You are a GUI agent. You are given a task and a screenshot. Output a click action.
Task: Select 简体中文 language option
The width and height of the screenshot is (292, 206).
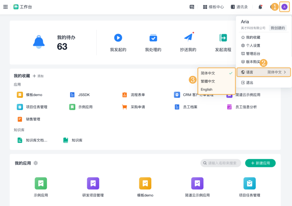pos(216,73)
